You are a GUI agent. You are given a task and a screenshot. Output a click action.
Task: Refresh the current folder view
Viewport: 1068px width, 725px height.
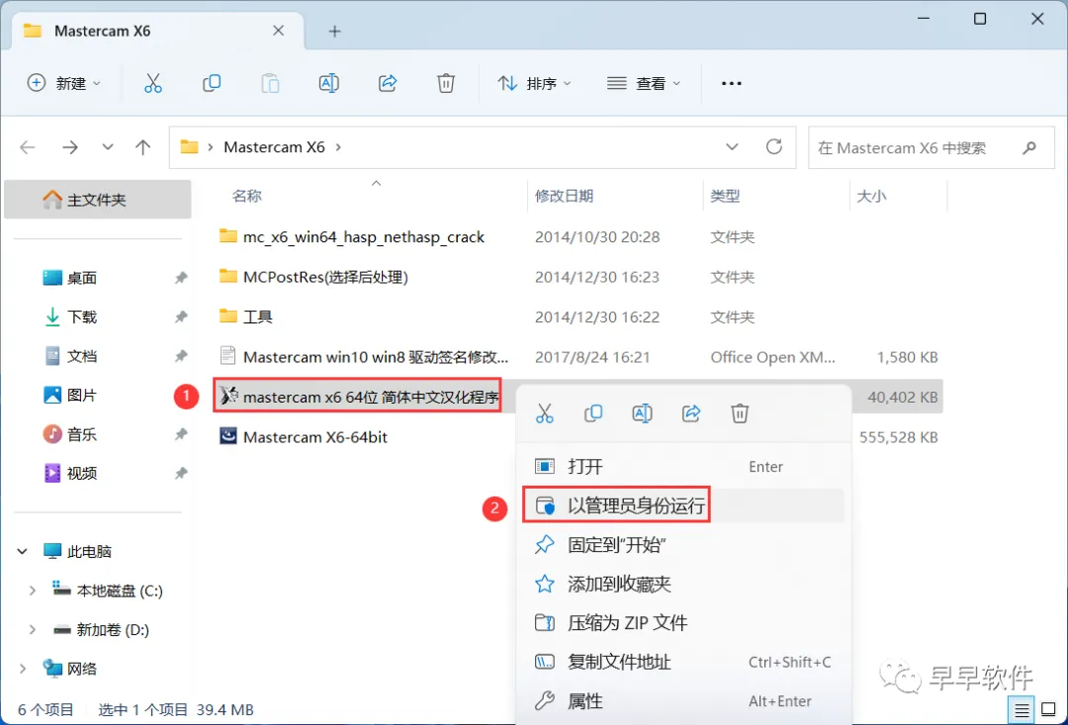[773, 146]
